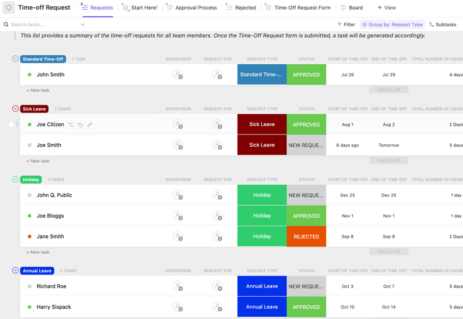Toggle Harry Sixpack green status square

[30, 307]
